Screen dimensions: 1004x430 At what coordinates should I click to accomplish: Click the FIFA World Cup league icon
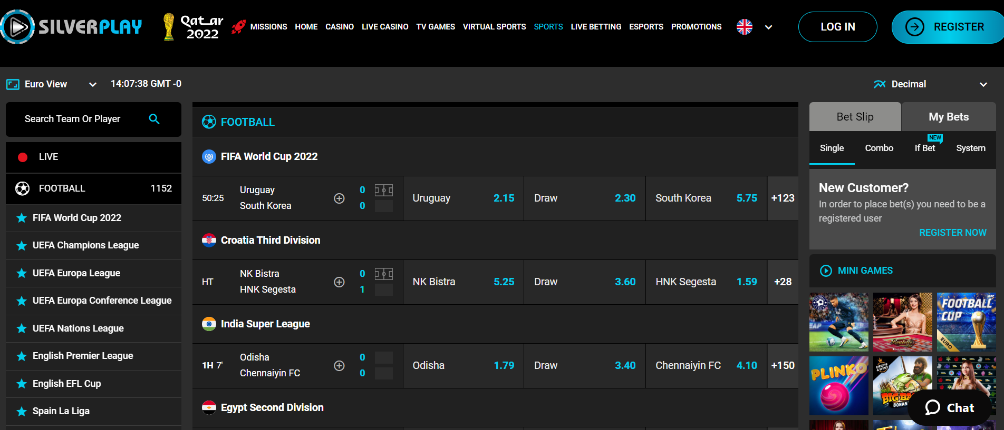(209, 156)
